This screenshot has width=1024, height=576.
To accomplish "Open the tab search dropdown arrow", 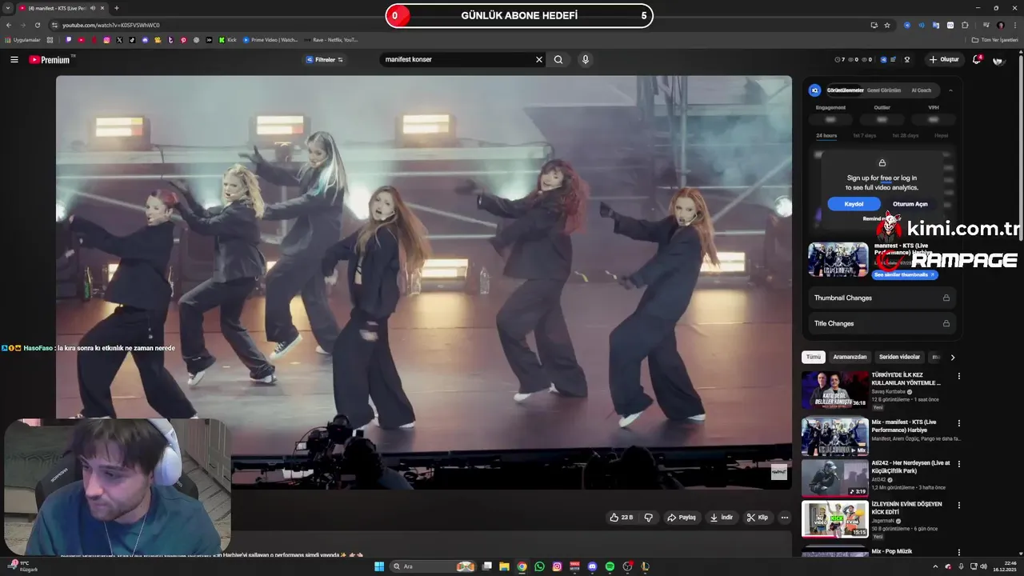I will tap(8, 8).
